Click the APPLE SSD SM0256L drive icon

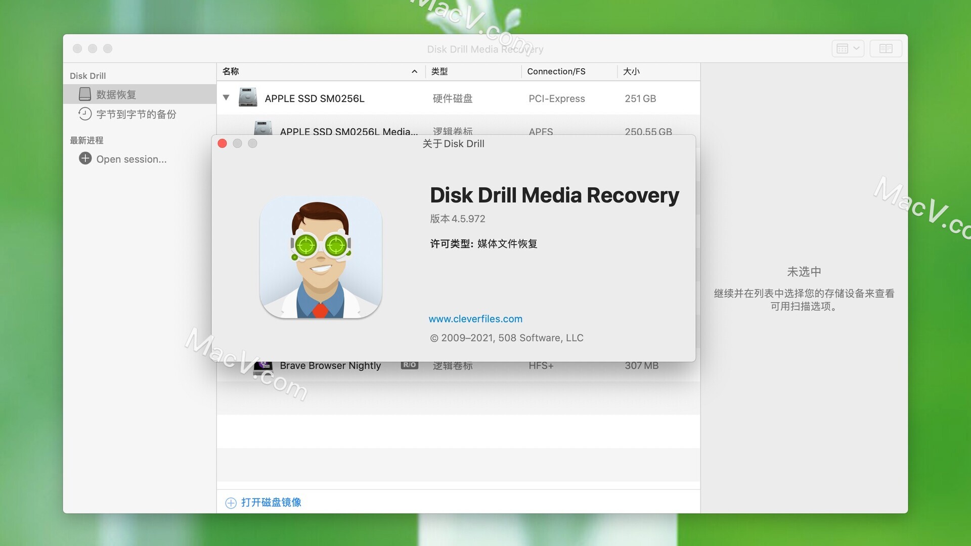click(x=248, y=98)
